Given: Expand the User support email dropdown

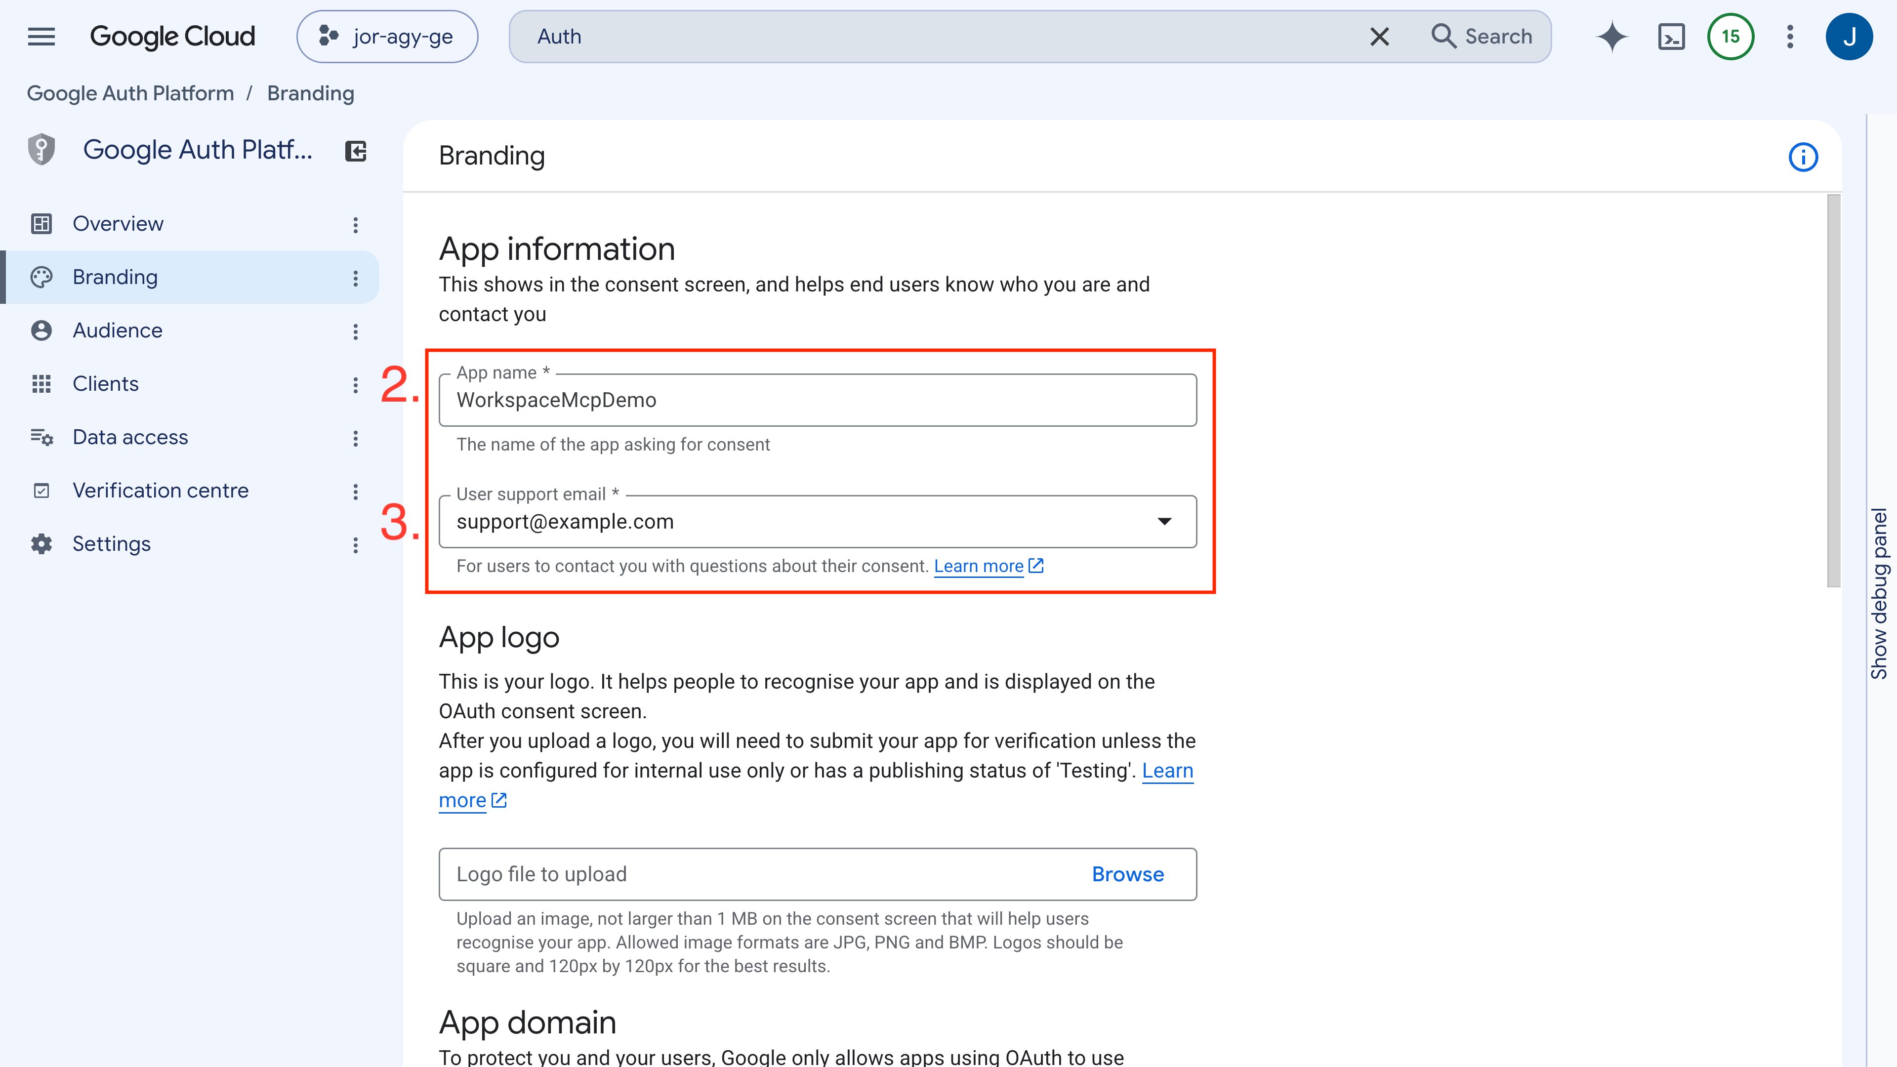Looking at the screenshot, I should (818, 521).
